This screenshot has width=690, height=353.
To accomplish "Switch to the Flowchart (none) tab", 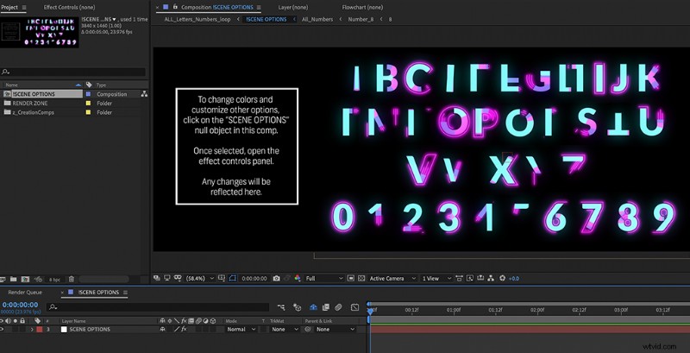I will click(x=362, y=8).
